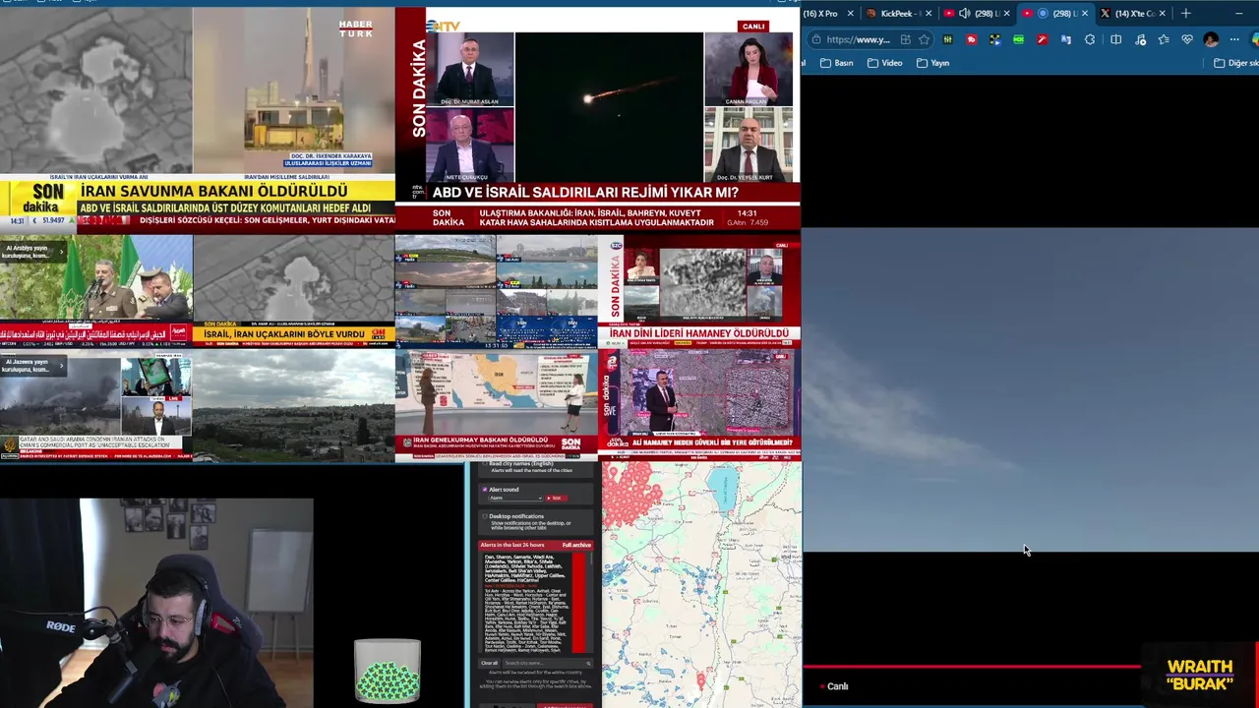Open the browser essentials heart icon
The image size is (1259, 708).
1187,39
